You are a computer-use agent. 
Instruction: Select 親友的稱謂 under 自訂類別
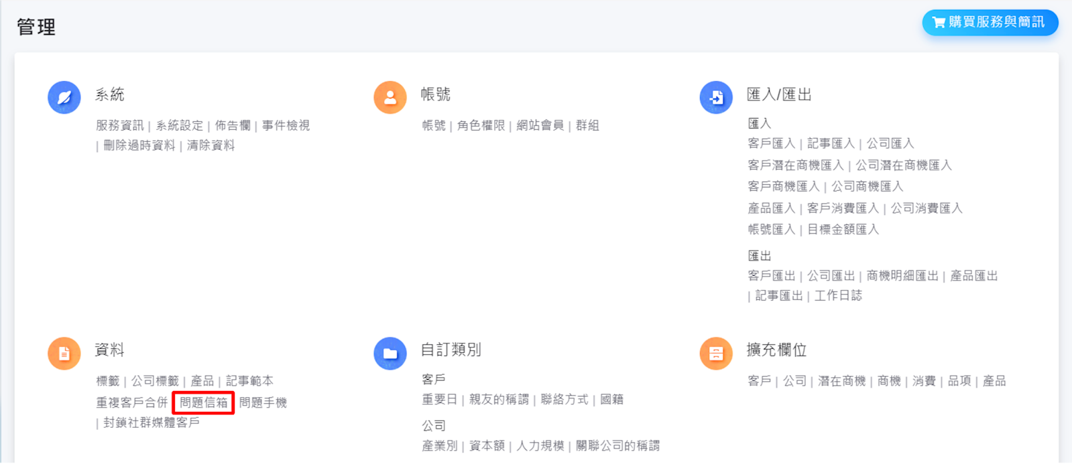[499, 399]
